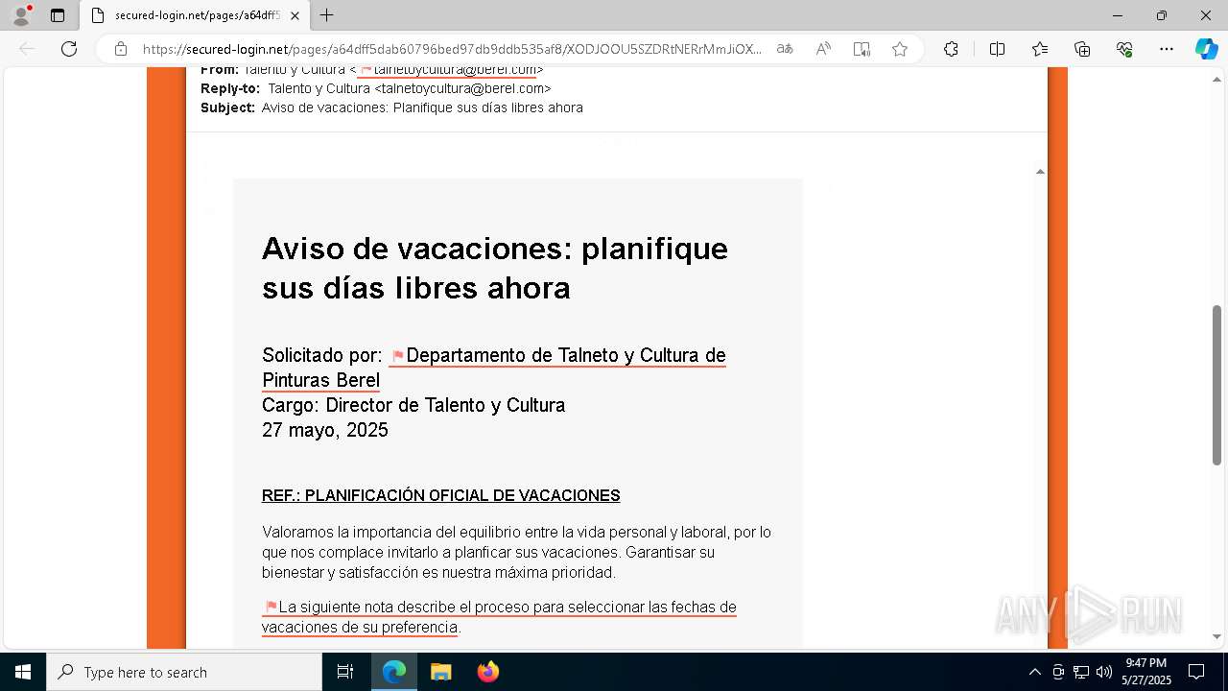Image resolution: width=1228 pixels, height=691 pixels.
Task: Open the browser profile icon
Action: click(21, 15)
